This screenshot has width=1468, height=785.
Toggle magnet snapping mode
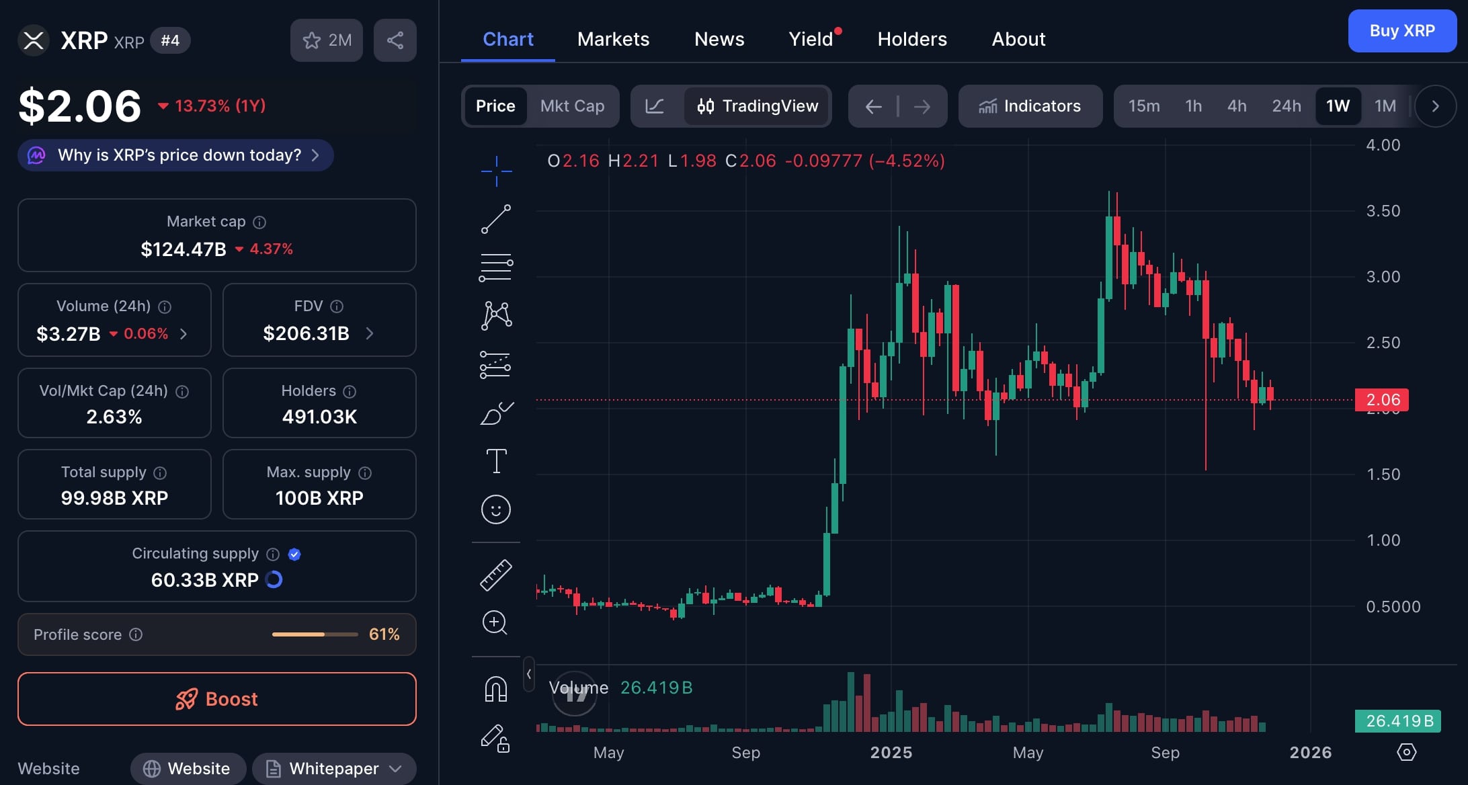click(496, 689)
